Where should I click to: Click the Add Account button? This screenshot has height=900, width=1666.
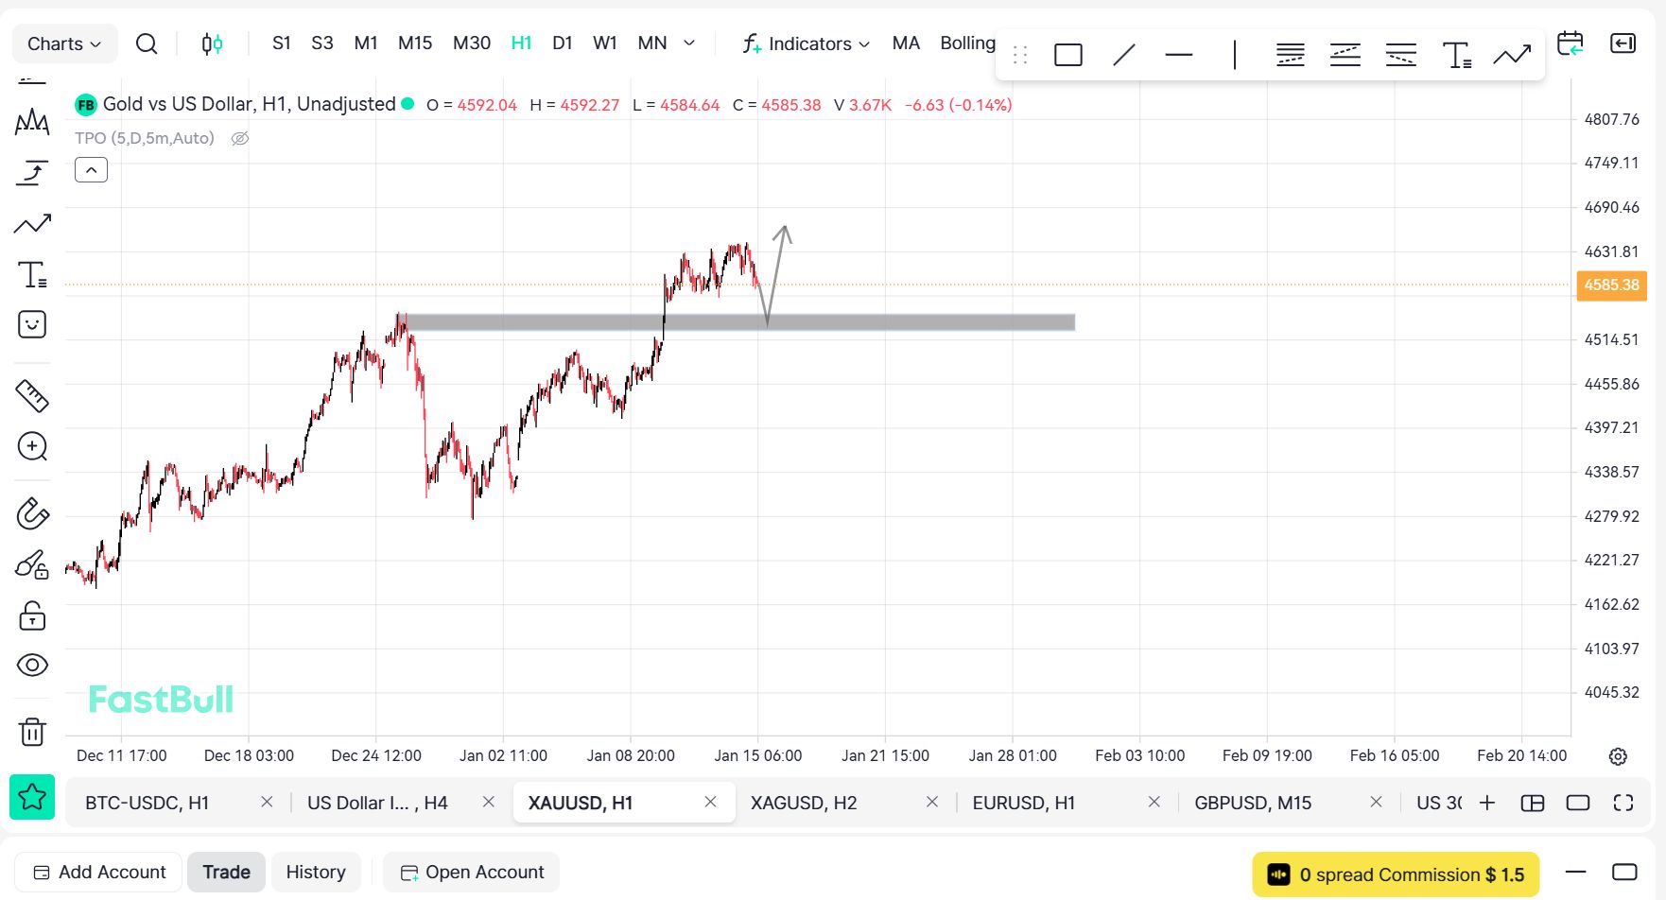[x=100, y=872]
